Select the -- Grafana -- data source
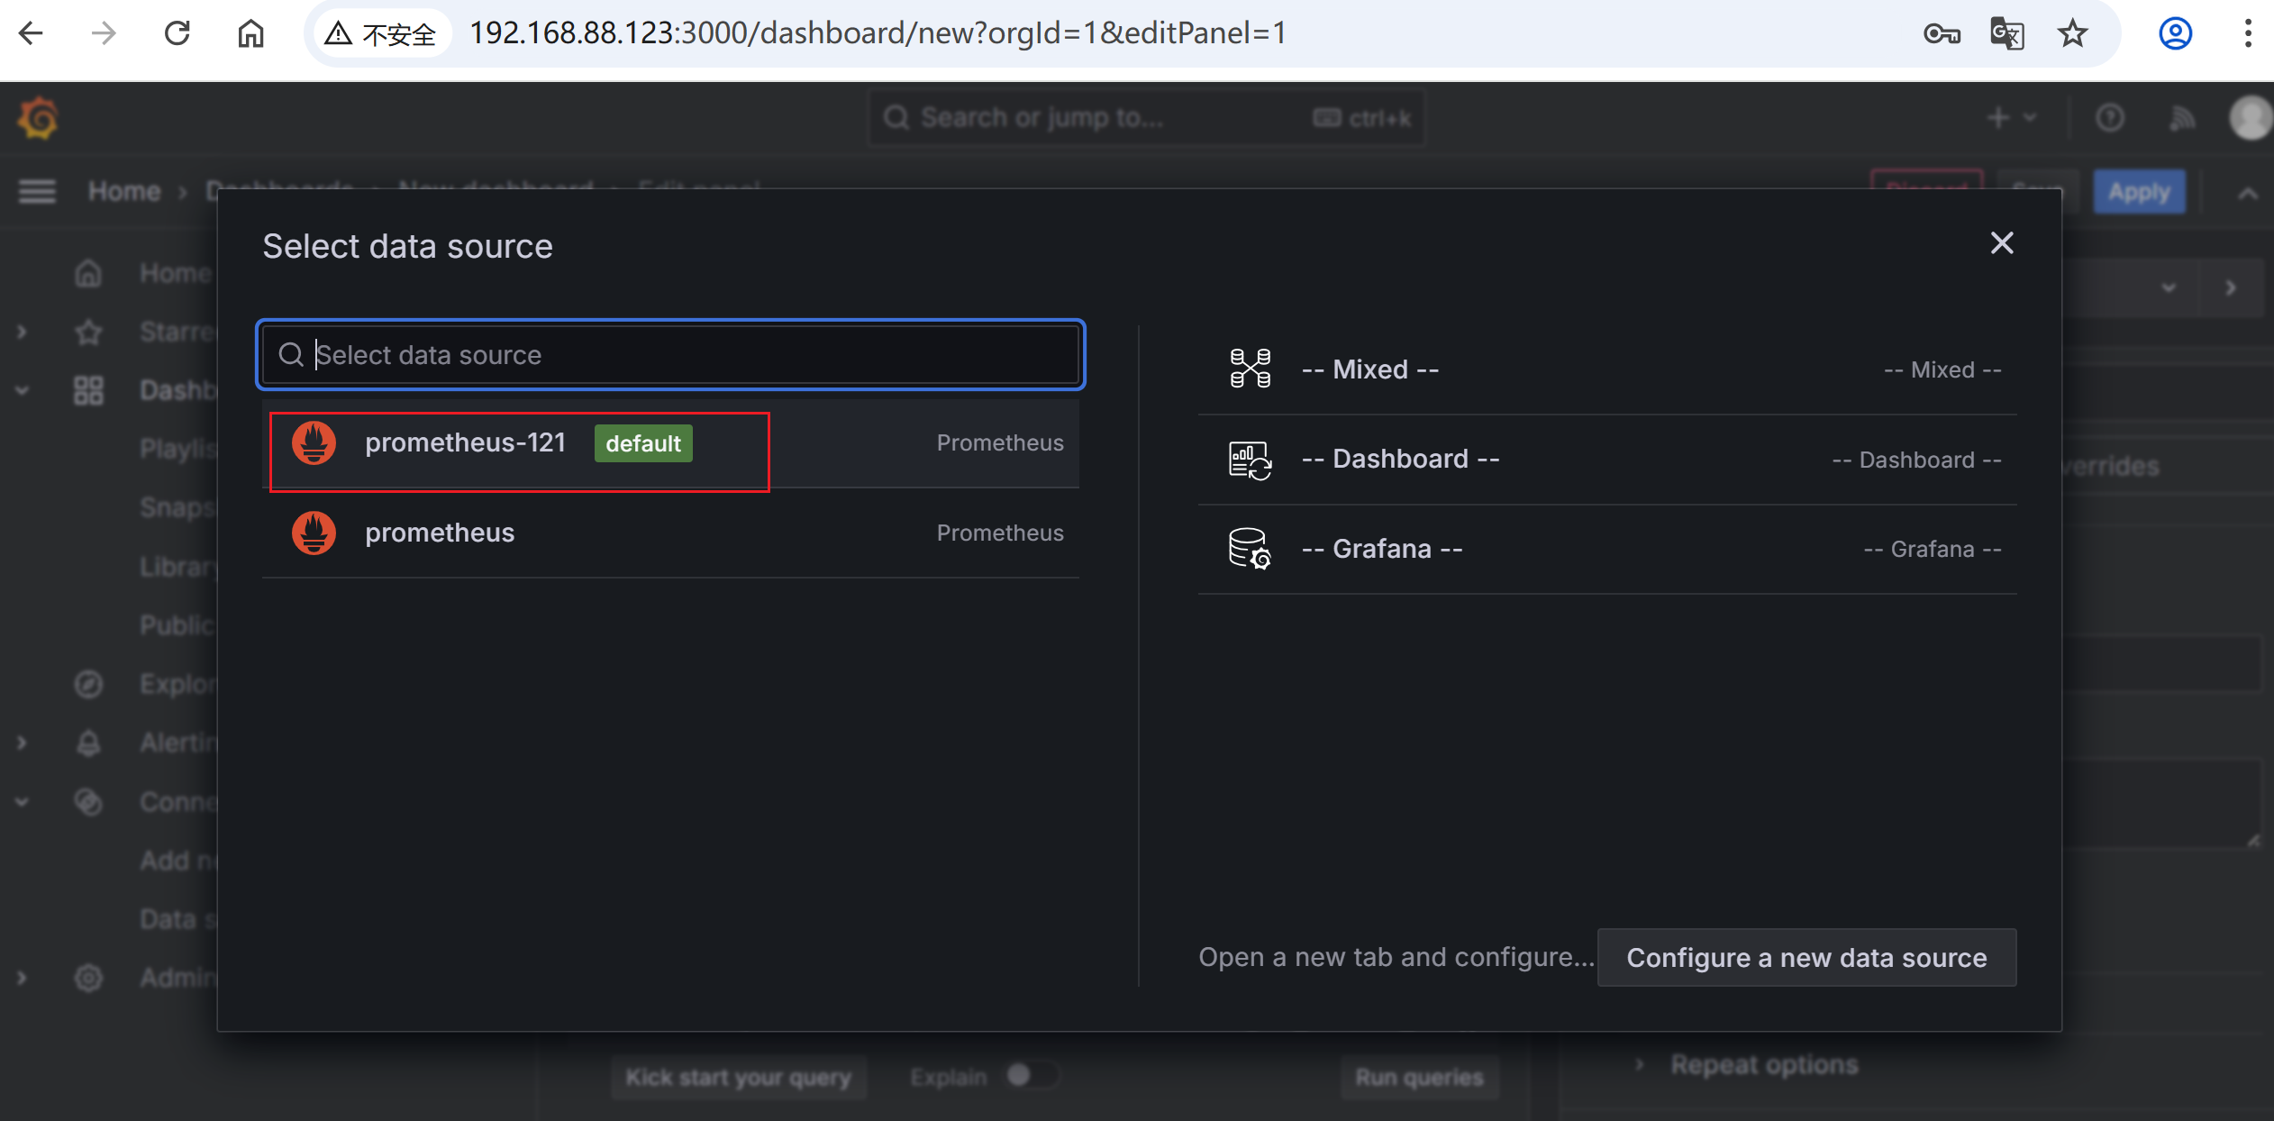 [x=1606, y=549]
